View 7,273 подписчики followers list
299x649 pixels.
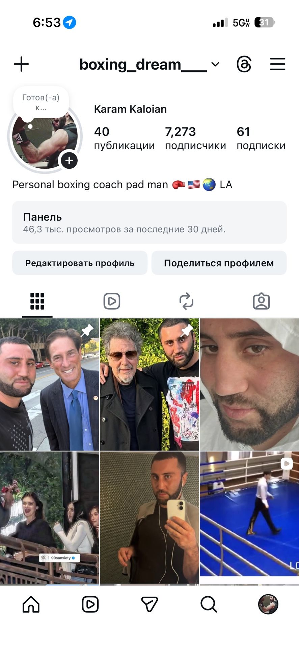pos(195,138)
